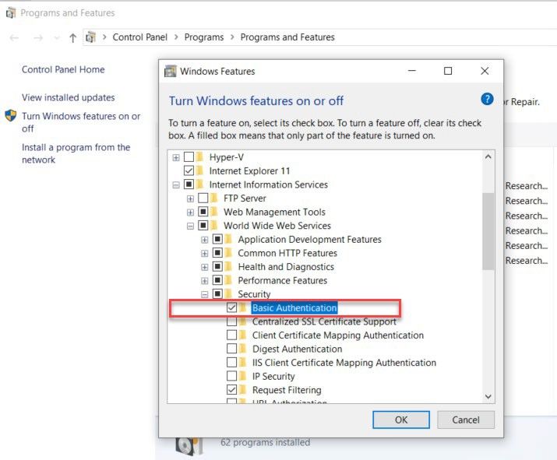Select the Internet Explorer 11 tree item
The width and height of the screenshot is (557, 460).
pyautogui.click(x=249, y=170)
